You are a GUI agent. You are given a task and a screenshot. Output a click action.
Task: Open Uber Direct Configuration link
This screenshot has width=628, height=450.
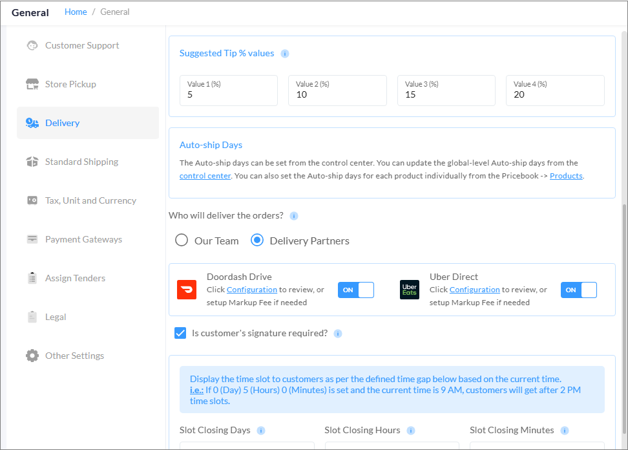(475, 290)
